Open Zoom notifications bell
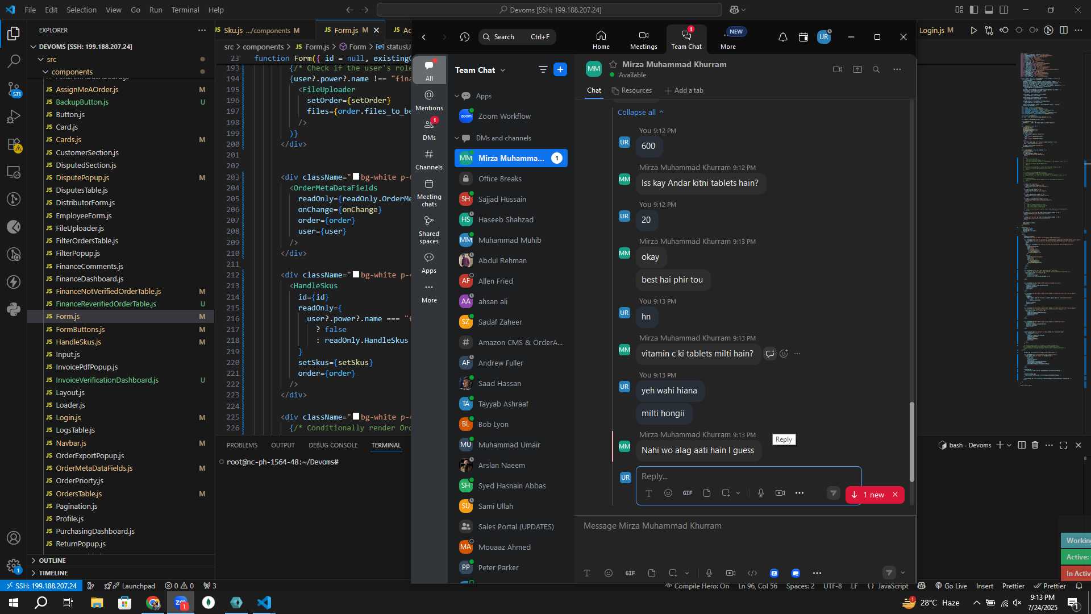Screen dimensions: 1091x614 click(782, 37)
